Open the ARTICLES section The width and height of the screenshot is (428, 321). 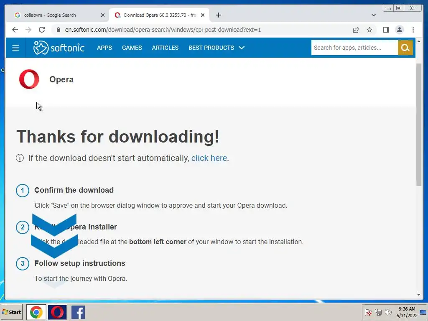pos(165,48)
